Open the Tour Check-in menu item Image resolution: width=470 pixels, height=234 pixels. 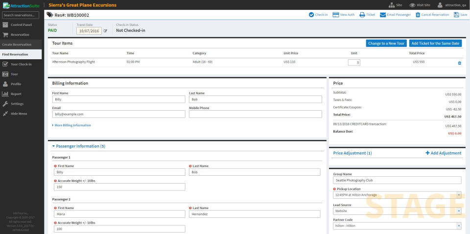coord(21,64)
